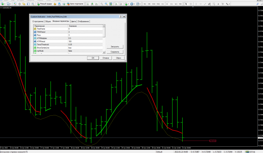Toggle Chart Shift icon
The height and width of the screenshot is (153, 263).
coord(121,4)
